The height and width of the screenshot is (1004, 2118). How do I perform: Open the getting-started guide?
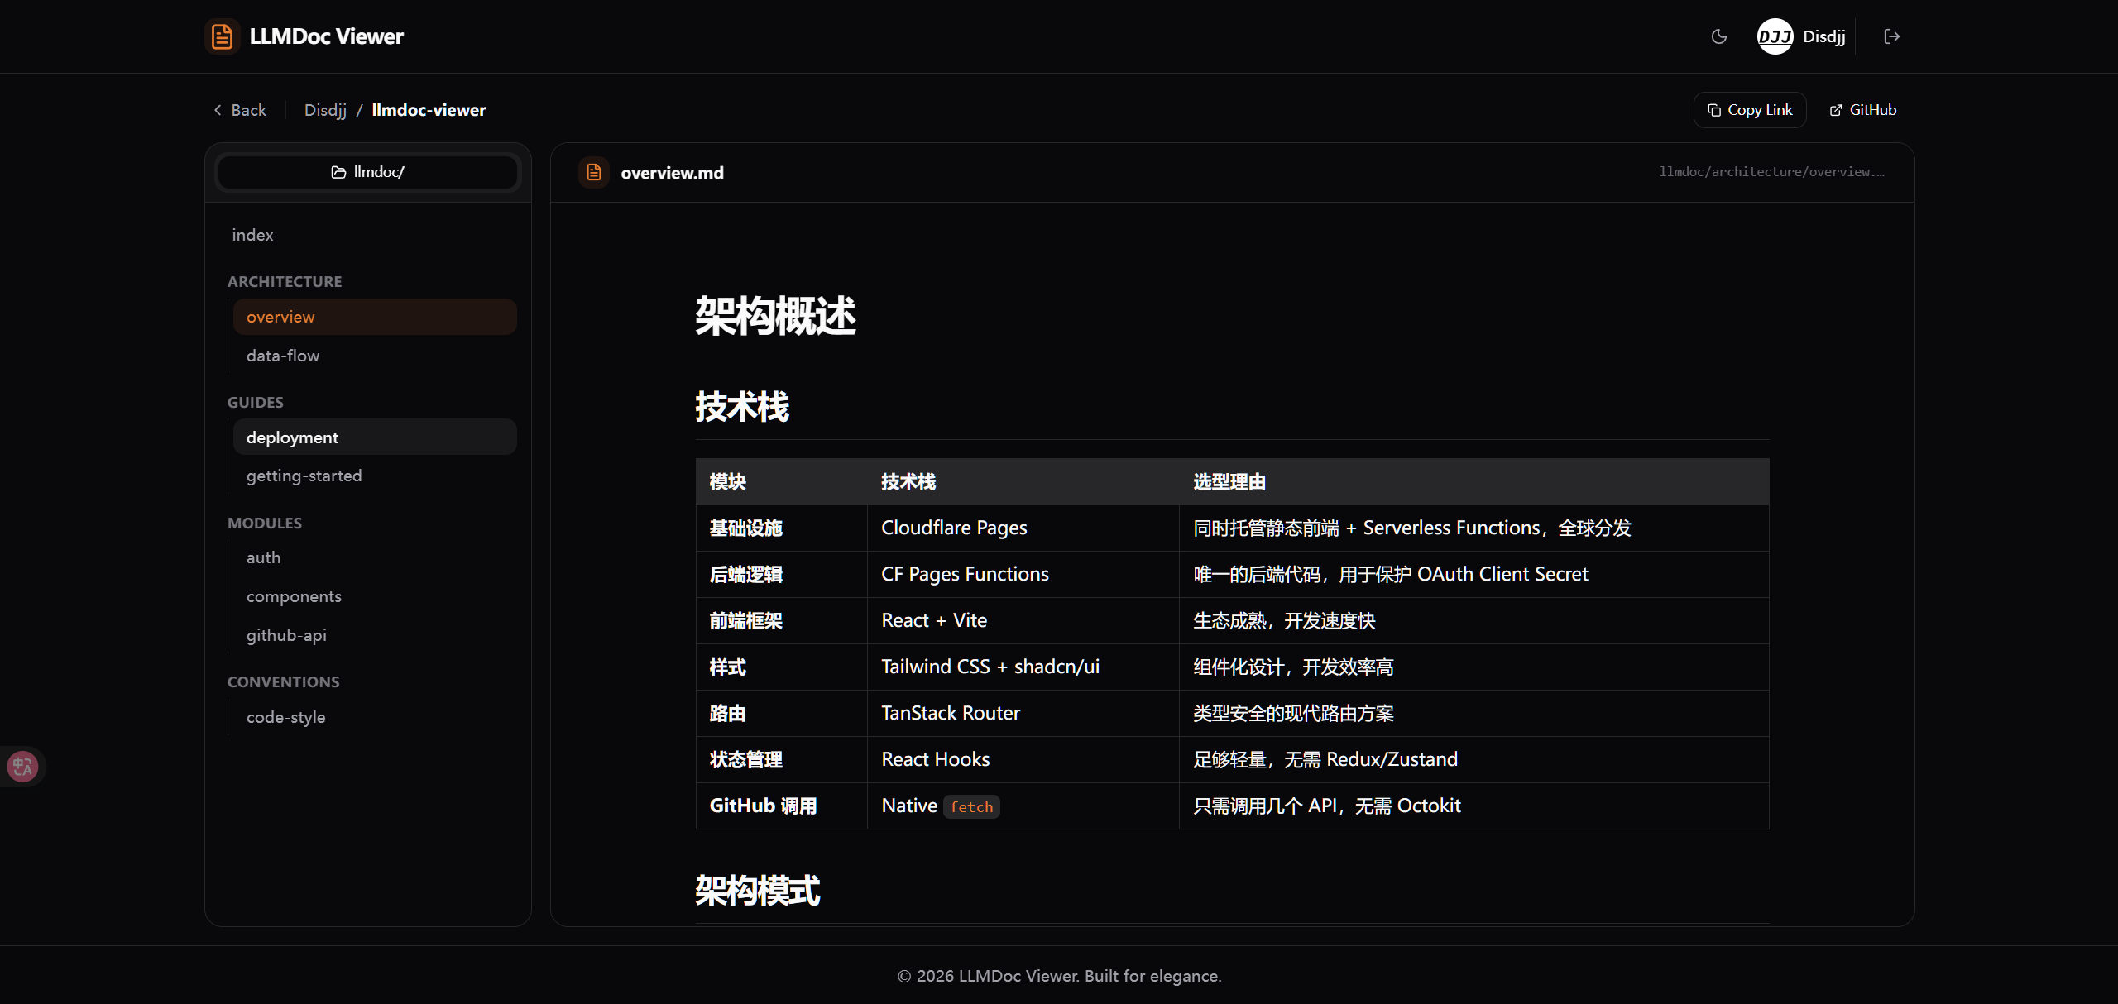click(x=304, y=476)
